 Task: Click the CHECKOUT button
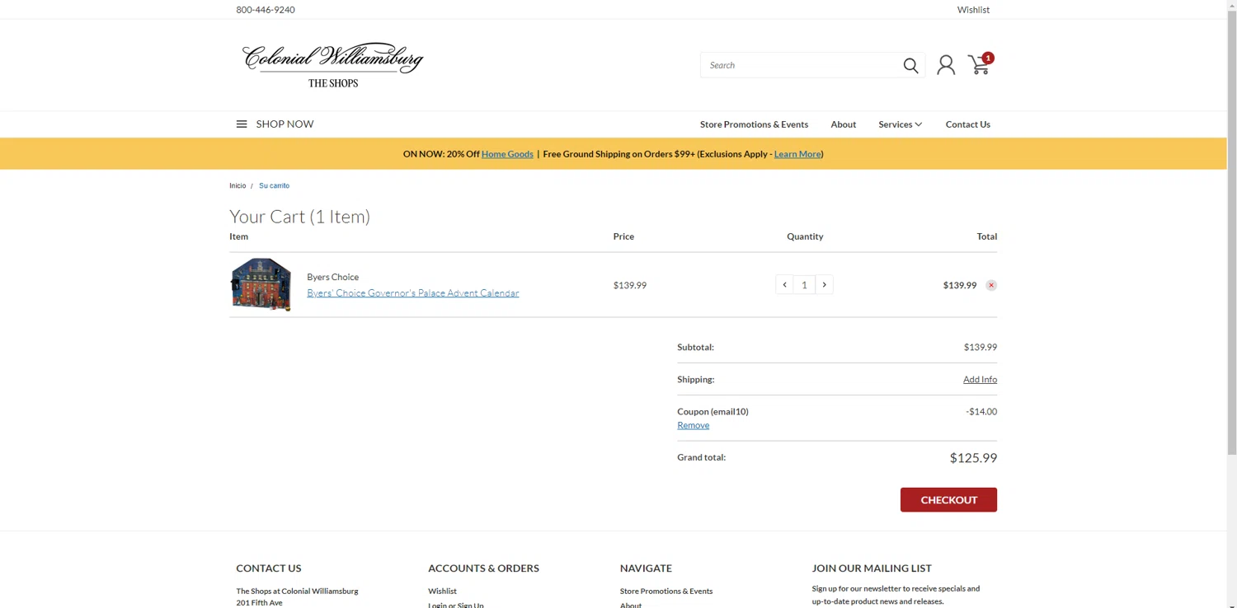948,500
